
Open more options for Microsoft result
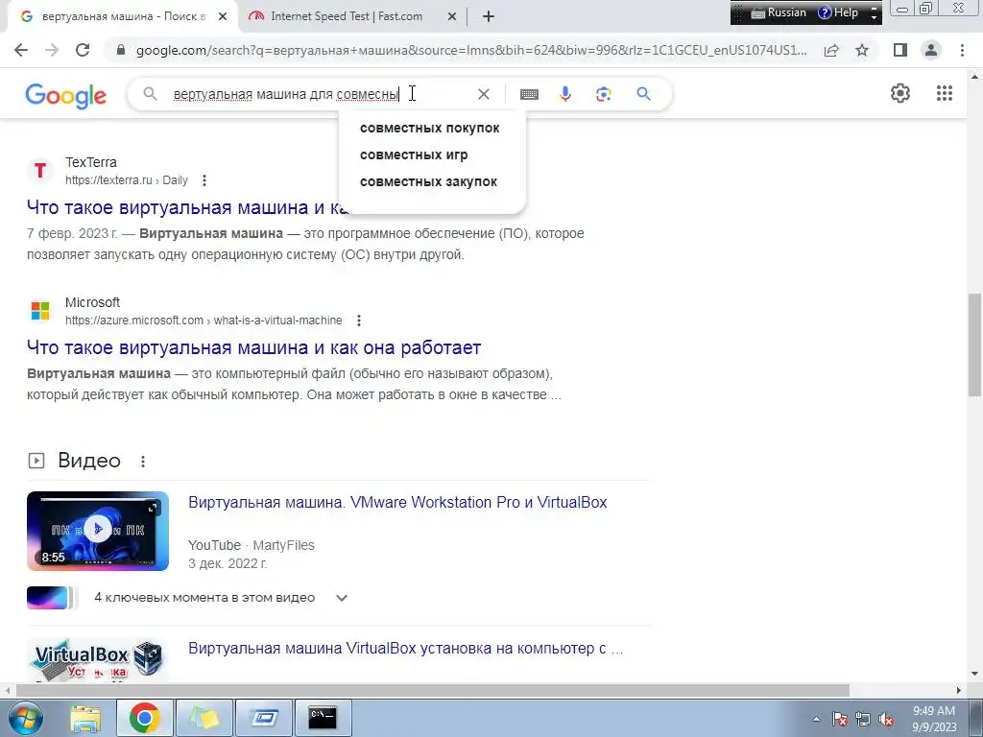pos(359,321)
